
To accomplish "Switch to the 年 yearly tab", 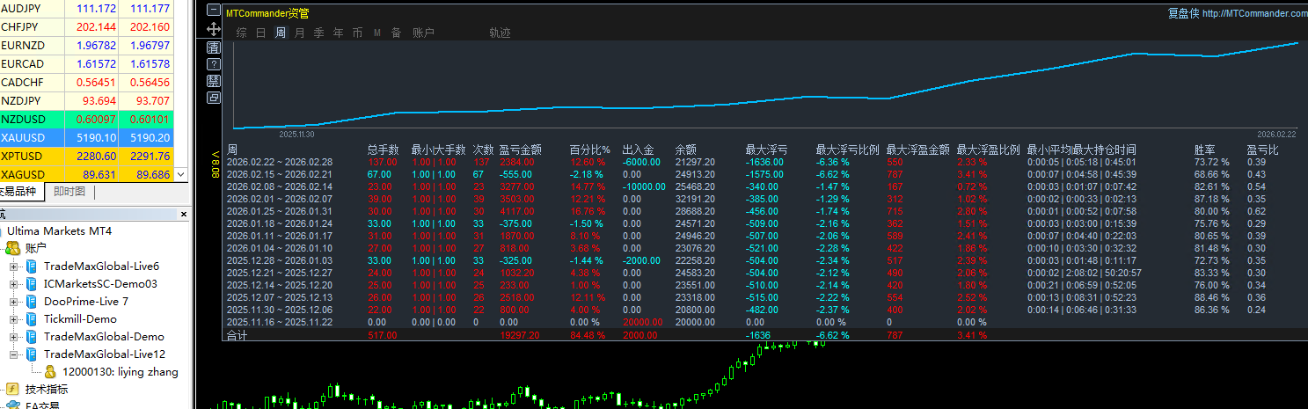I will tap(339, 33).
